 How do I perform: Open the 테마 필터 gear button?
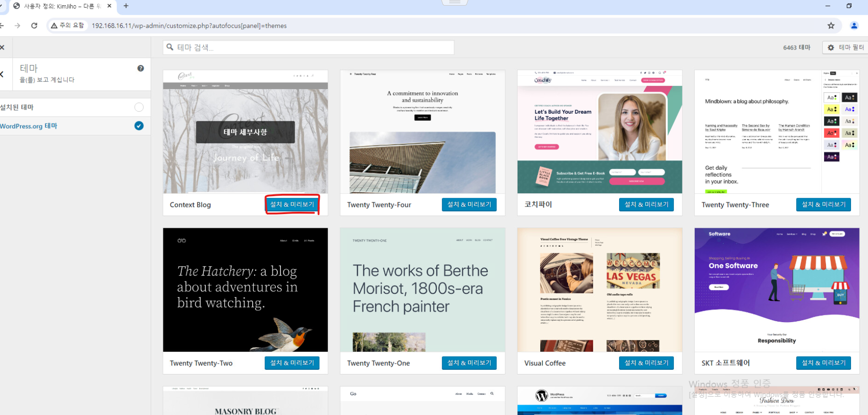pos(845,47)
